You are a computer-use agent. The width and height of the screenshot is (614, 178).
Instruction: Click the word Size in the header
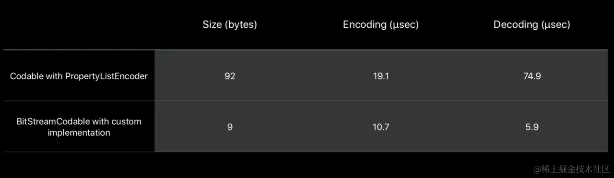212,25
